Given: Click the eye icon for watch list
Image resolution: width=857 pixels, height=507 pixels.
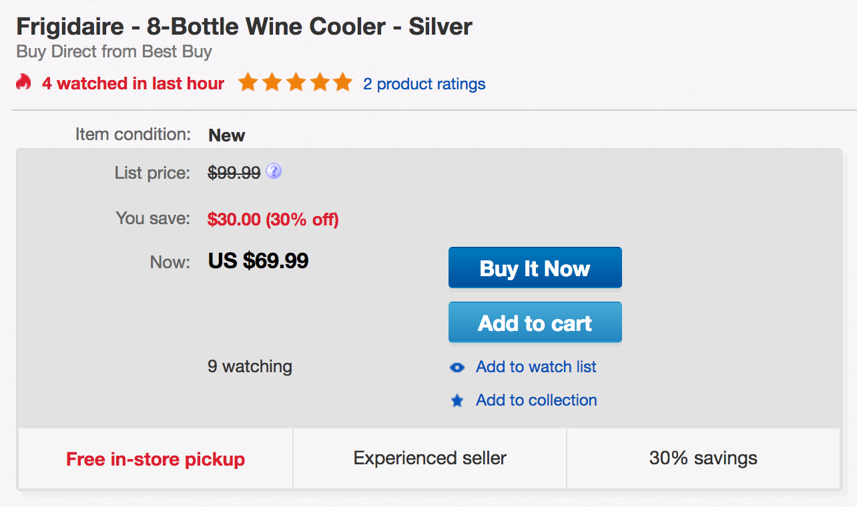Looking at the screenshot, I should [x=457, y=367].
